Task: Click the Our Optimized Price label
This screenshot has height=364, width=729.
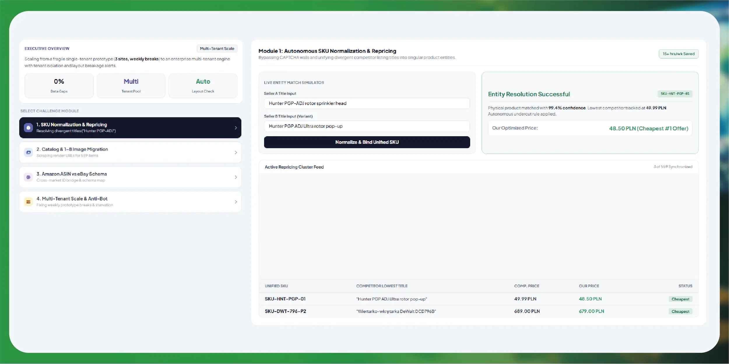Action: point(515,128)
